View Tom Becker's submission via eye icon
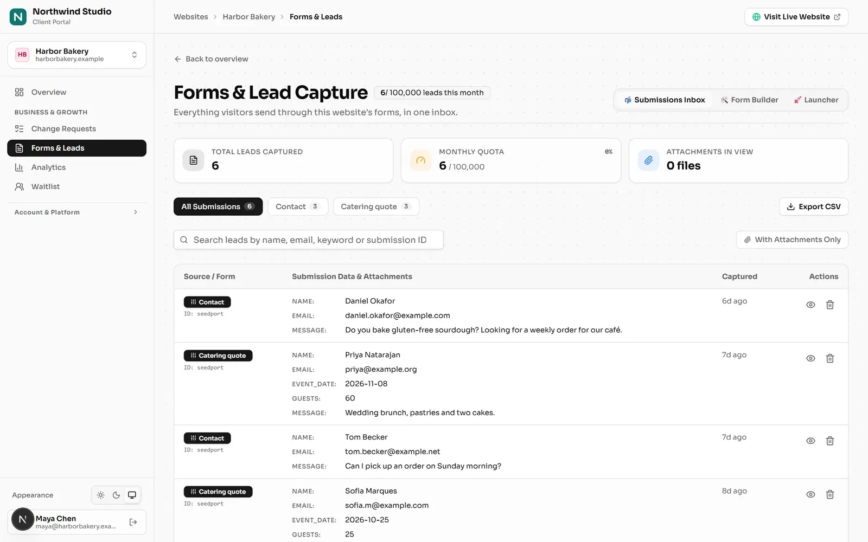868x542 pixels. (x=810, y=441)
